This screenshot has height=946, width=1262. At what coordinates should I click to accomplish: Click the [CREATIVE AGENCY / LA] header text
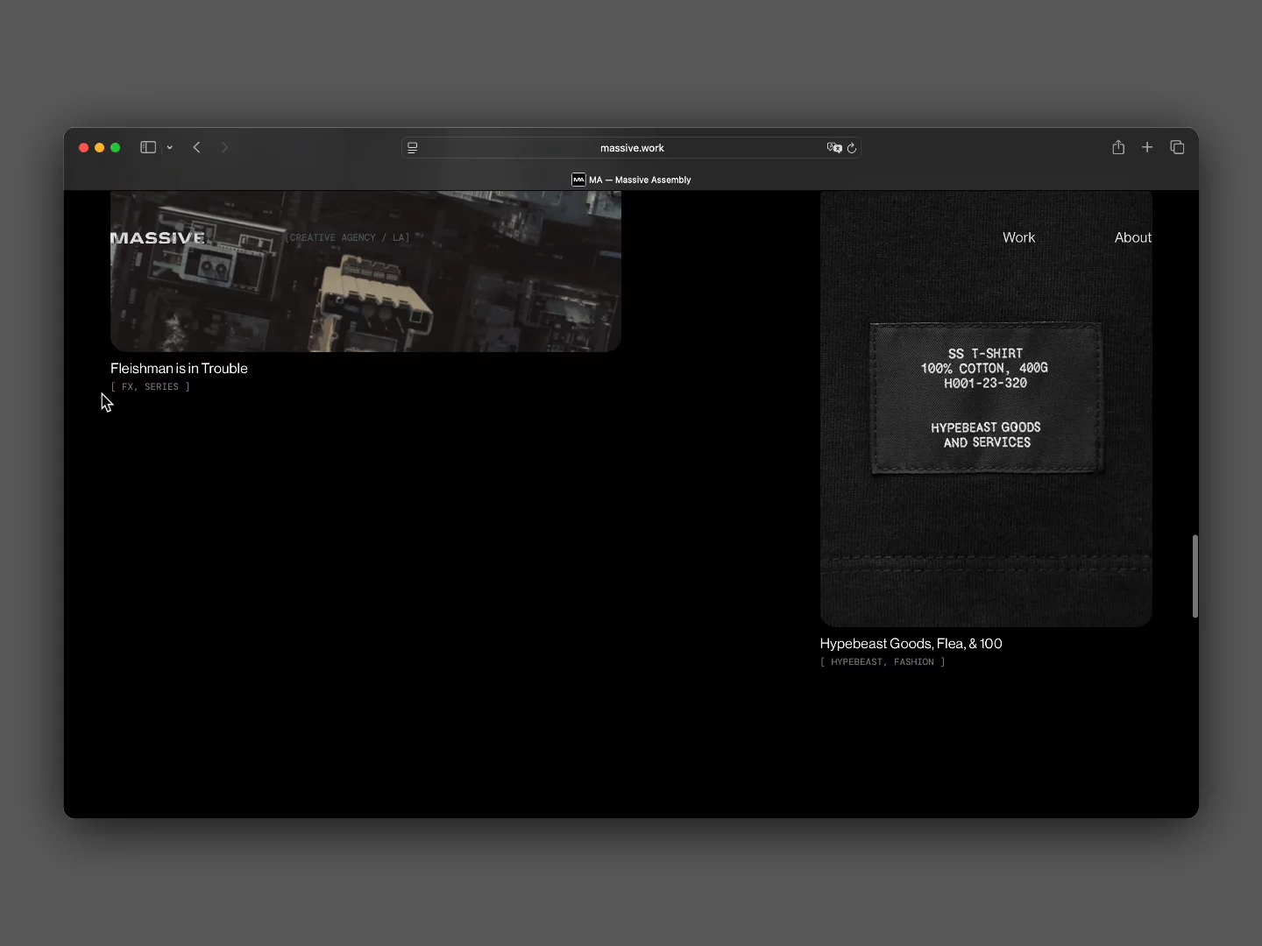[348, 237]
